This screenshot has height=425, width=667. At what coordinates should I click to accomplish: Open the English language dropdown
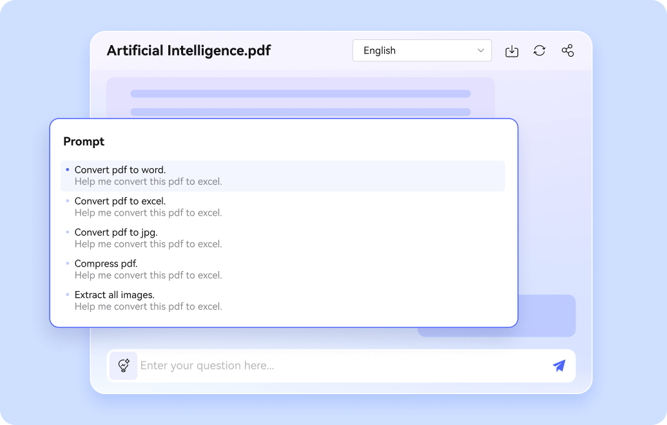421,51
